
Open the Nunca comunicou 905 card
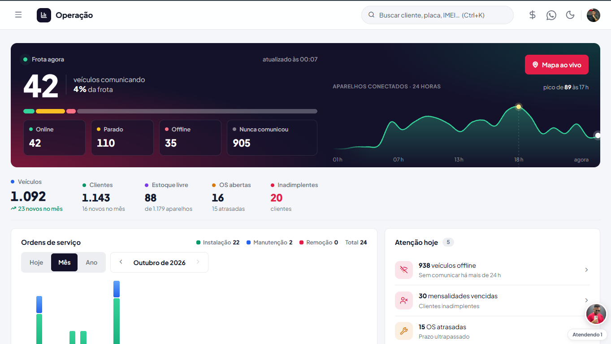point(272,138)
